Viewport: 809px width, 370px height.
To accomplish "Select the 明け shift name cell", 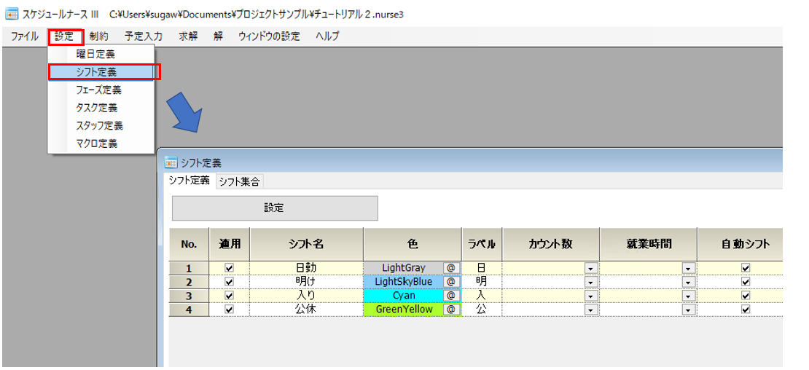I will (306, 282).
